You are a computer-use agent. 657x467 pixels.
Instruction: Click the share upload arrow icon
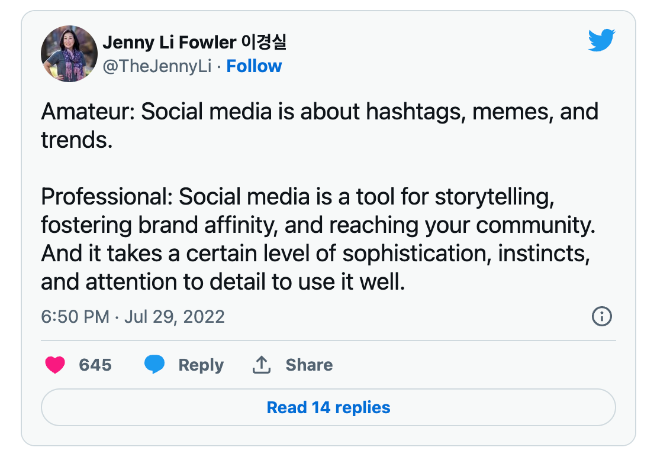coord(262,365)
